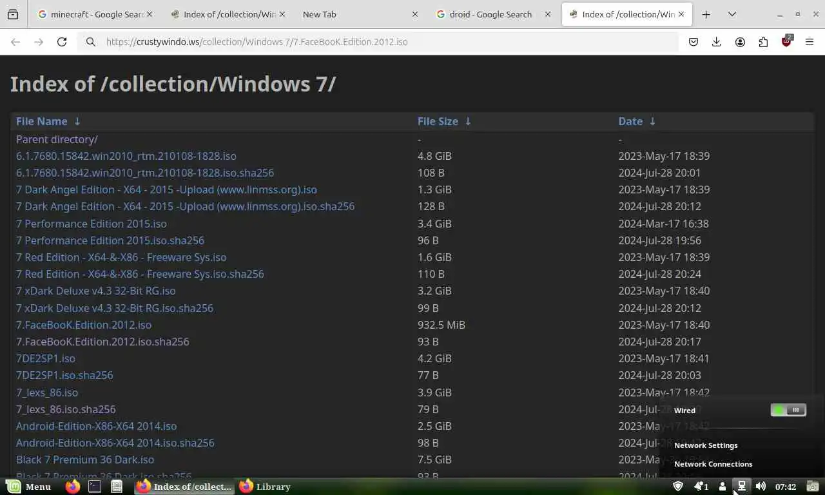Open the Firefox View icon before the tabs

13,14
